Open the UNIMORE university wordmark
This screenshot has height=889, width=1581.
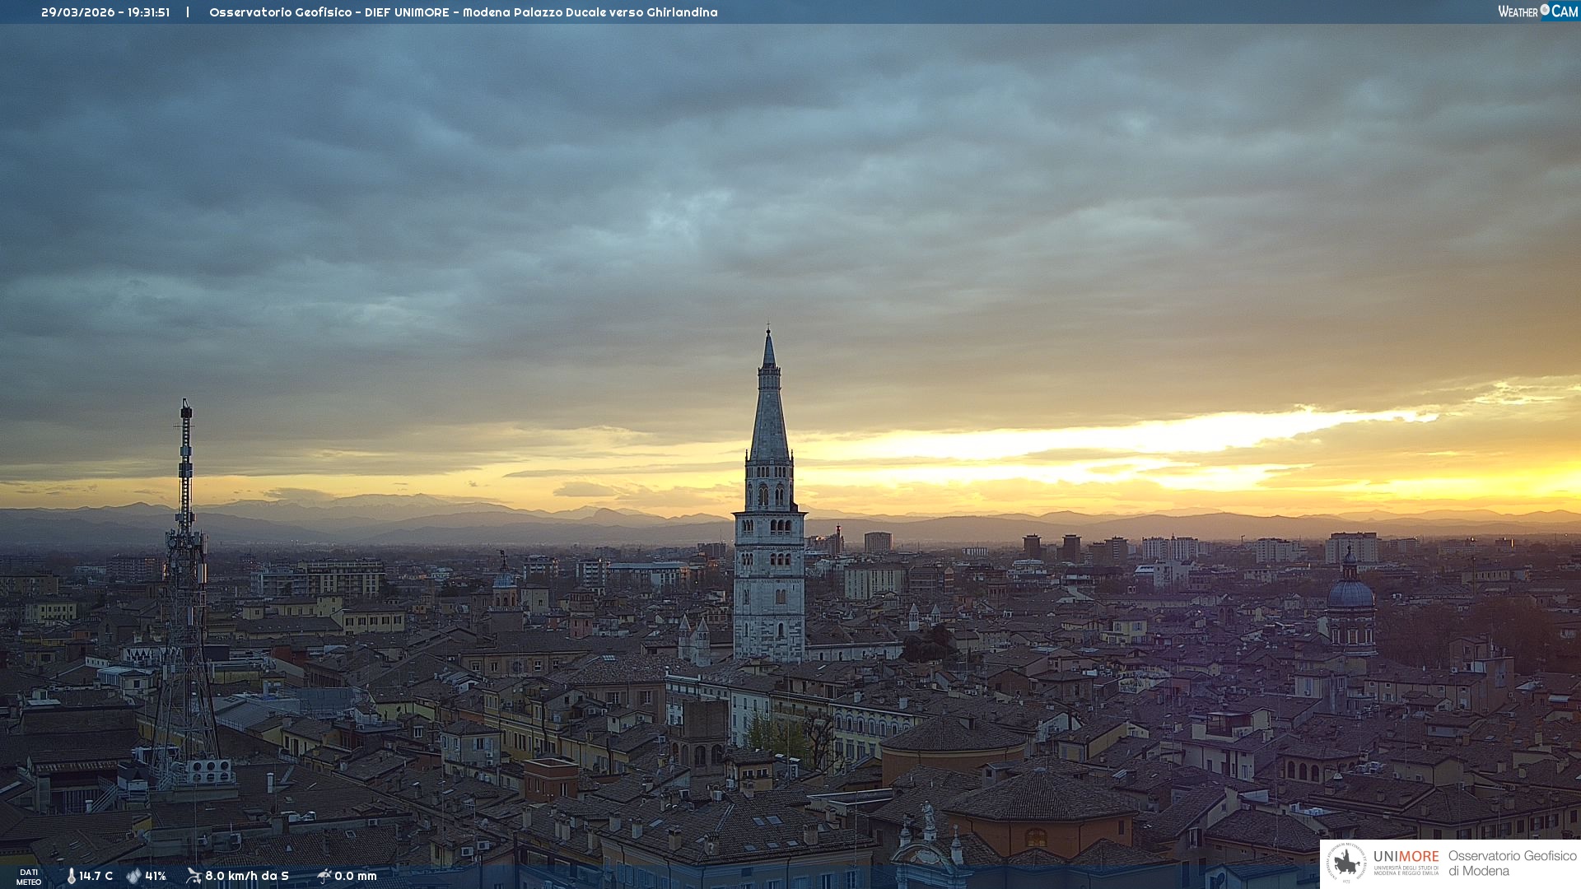click(1406, 857)
